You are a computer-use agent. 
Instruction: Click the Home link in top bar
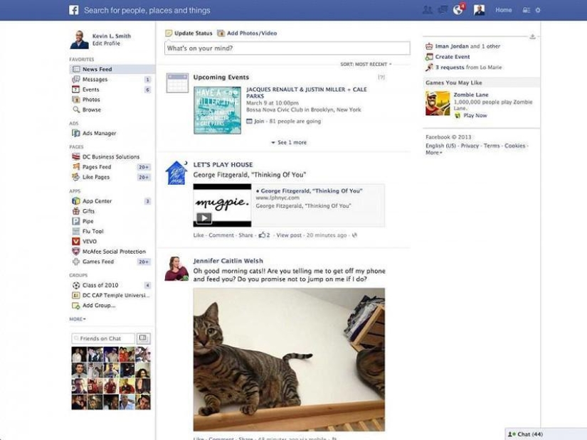coord(503,10)
